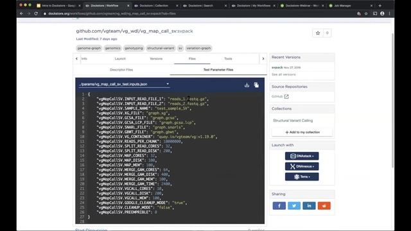
Task: Open the GitHub external link icon
Action: point(286,96)
